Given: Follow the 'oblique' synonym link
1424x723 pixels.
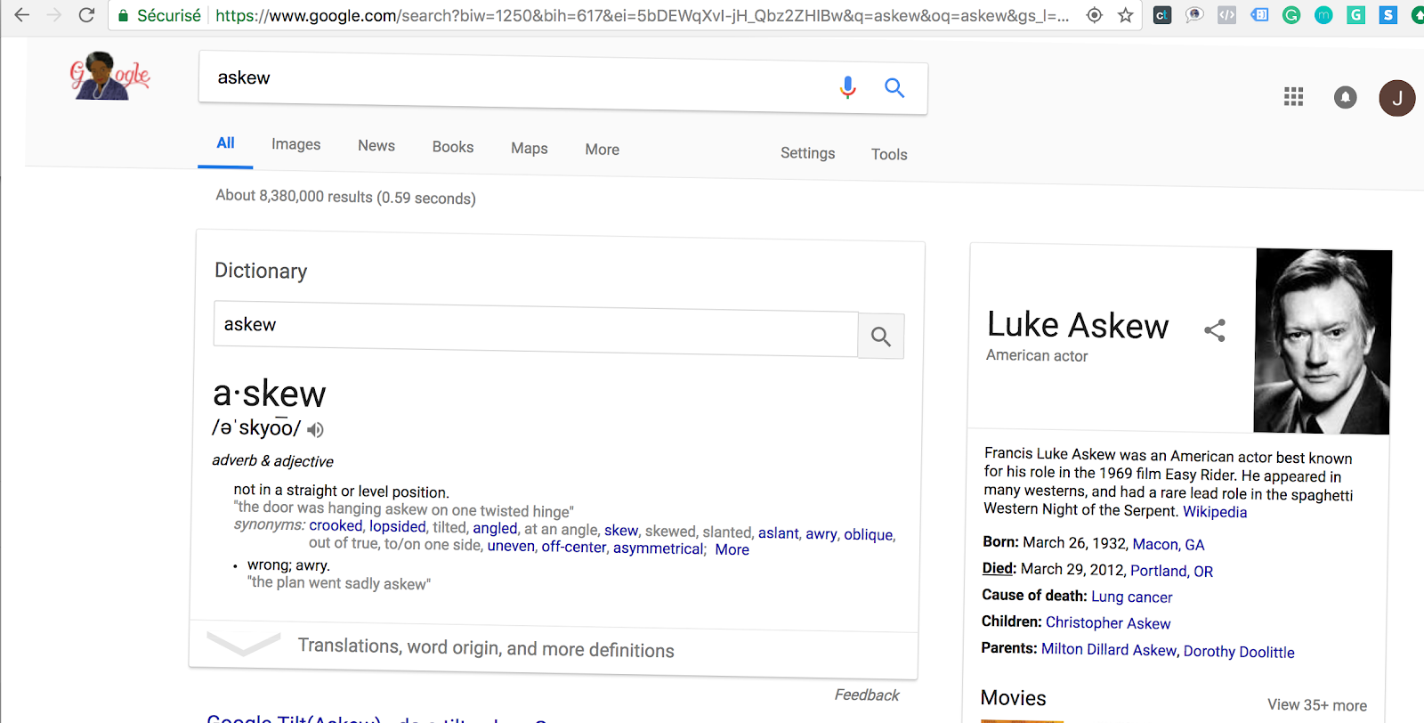Looking at the screenshot, I should (869, 535).
